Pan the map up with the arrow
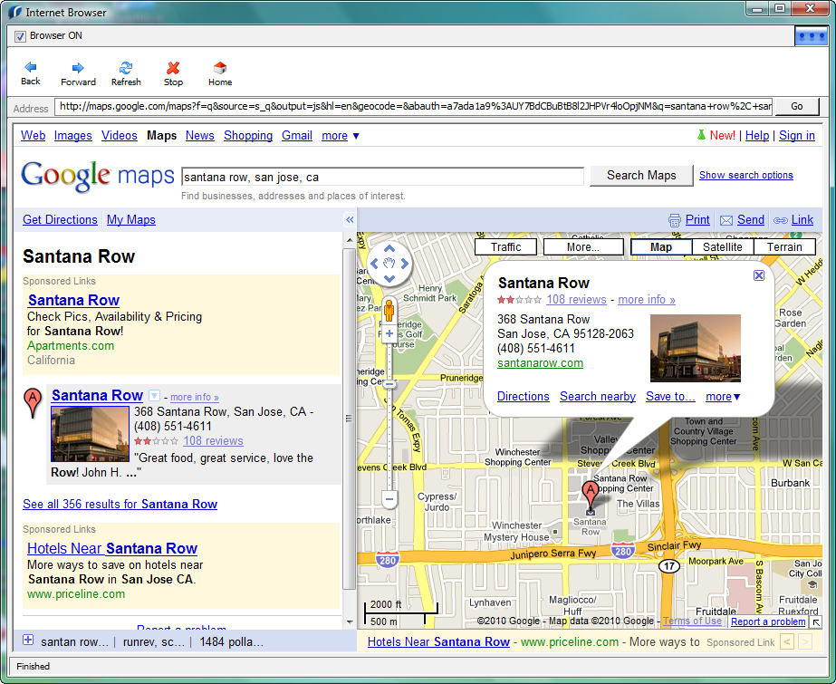The image size is (836, 684). tap(389, 248)
